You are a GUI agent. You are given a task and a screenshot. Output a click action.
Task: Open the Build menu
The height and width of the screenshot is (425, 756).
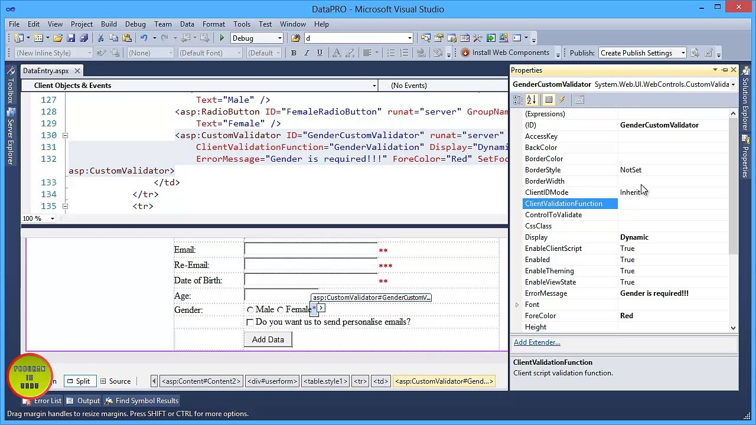tap(109, 24)
